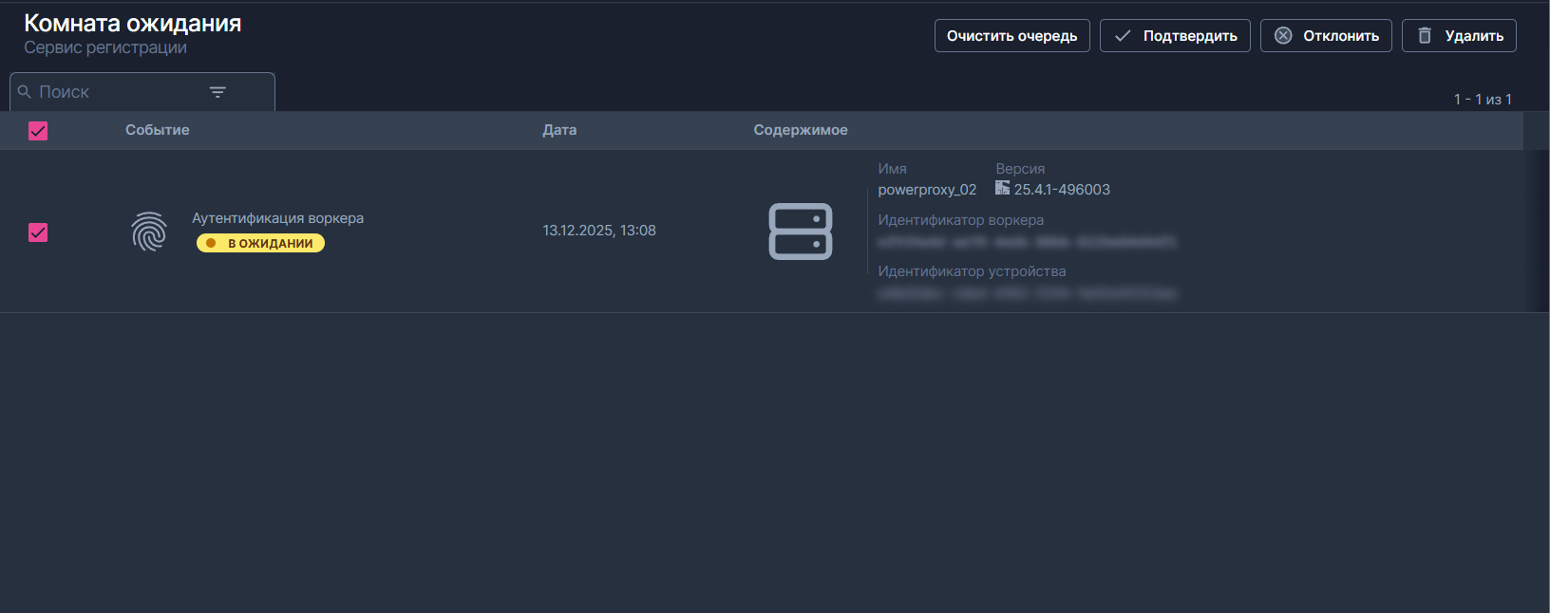Viewport: 1550px width, 613px height.
Task: Click the Аутентификация воркера event title
Action: tap(277, 218)
